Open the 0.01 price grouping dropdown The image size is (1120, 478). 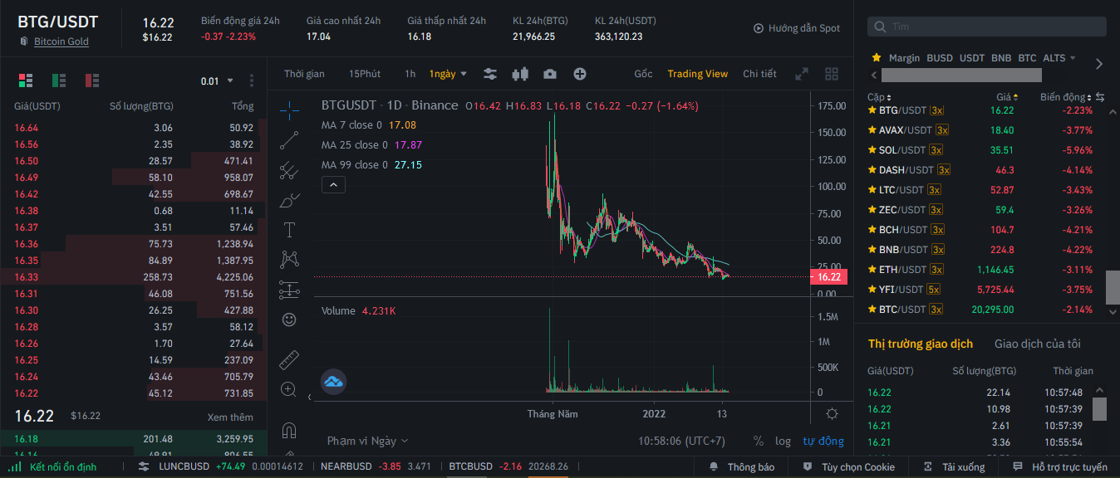[218, 81]
